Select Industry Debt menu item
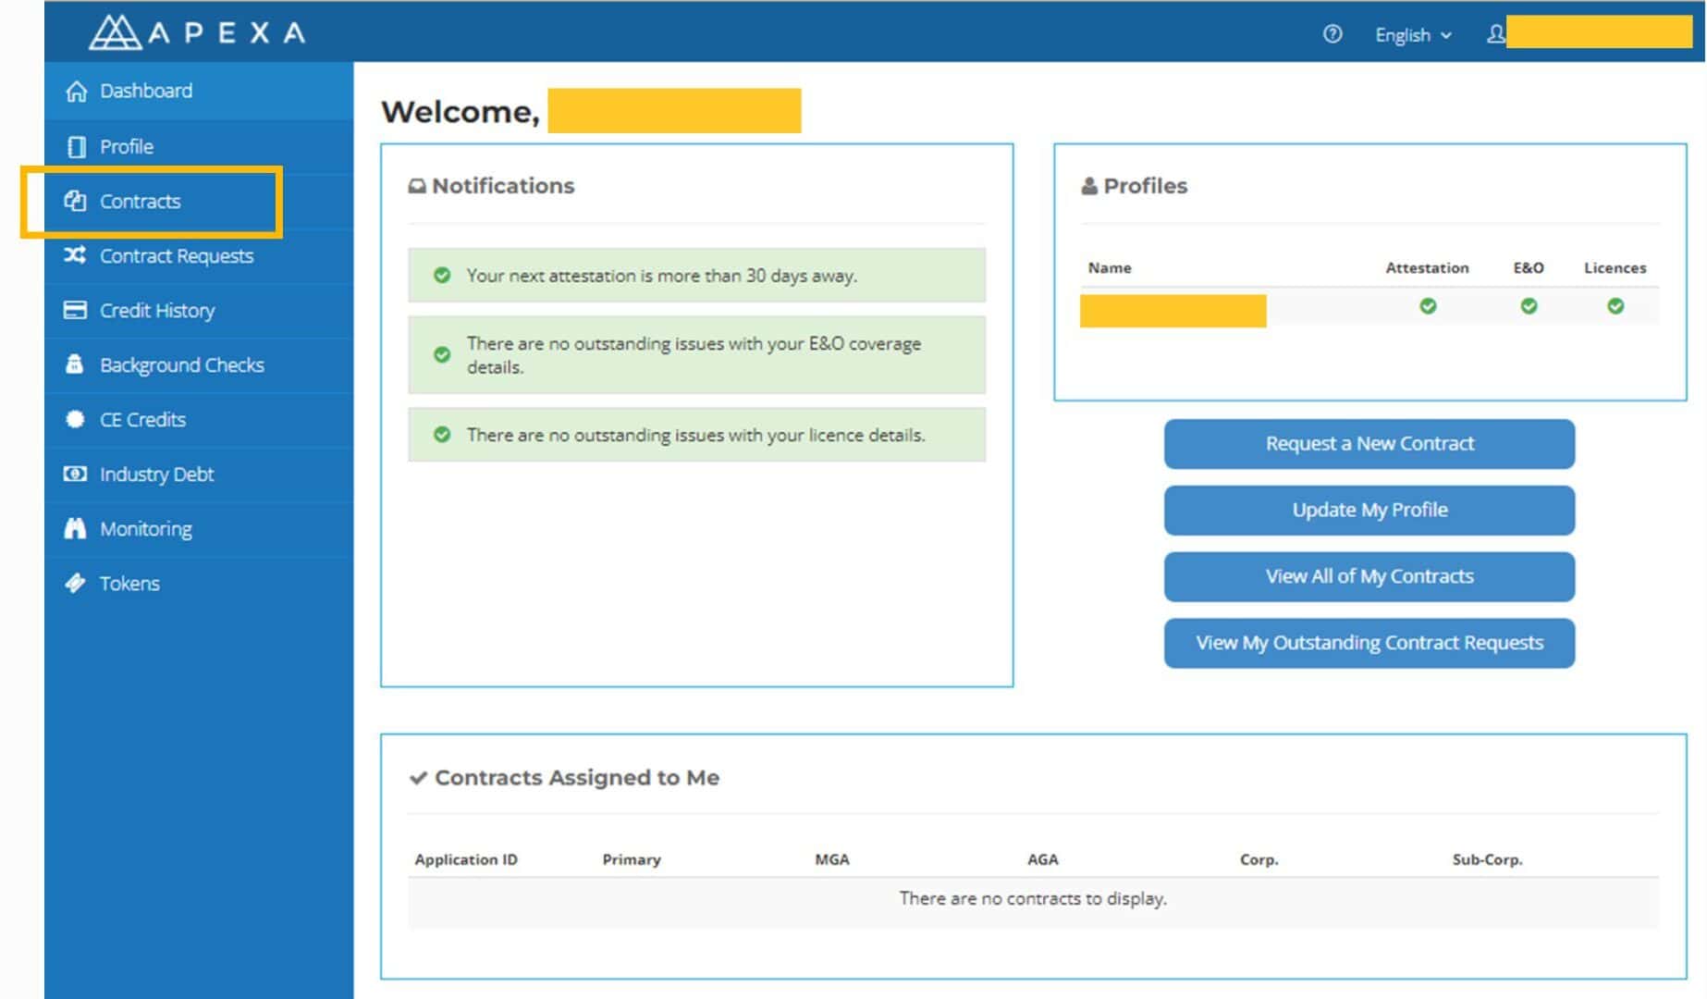This screenshot has height=999, width=1707. tap(156, 474)
